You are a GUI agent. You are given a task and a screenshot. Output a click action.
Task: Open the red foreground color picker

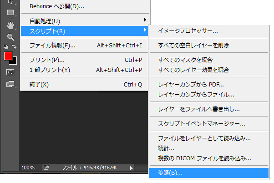point(8,56)
